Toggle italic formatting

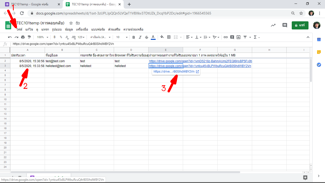[140, 37]
